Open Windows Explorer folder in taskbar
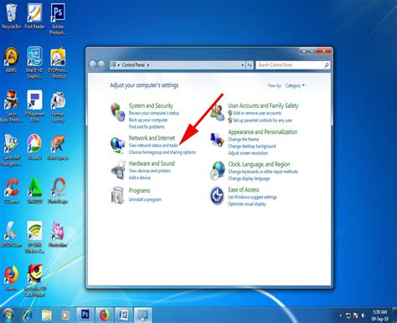The image size is (397, 323). coord(47,315)
